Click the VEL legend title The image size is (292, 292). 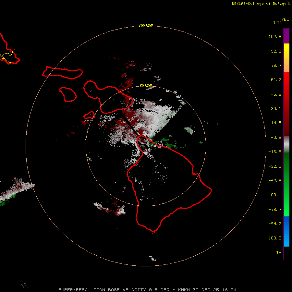(x=285, y=19)
